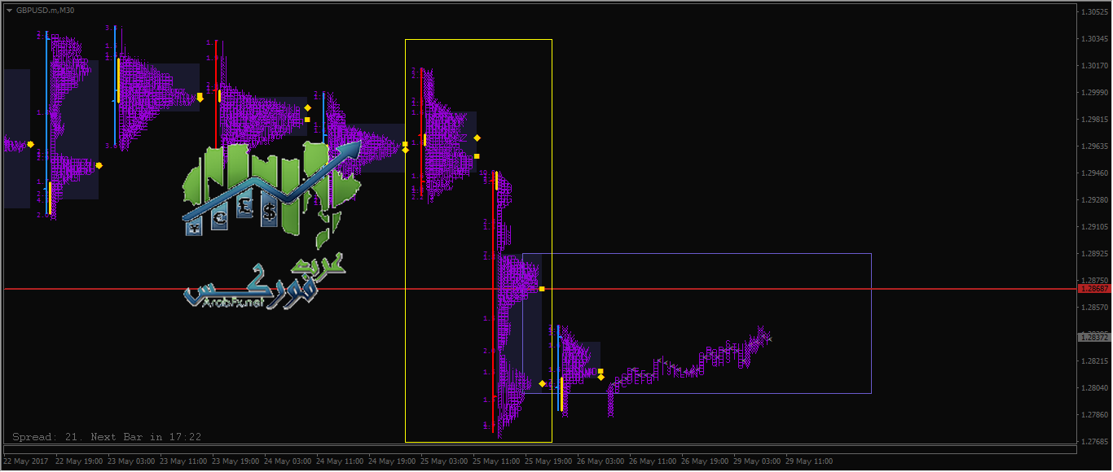The image size is (1113, 472).
Task: Click the GBPUSD.m,M30 chart title text
Action: 44,10
